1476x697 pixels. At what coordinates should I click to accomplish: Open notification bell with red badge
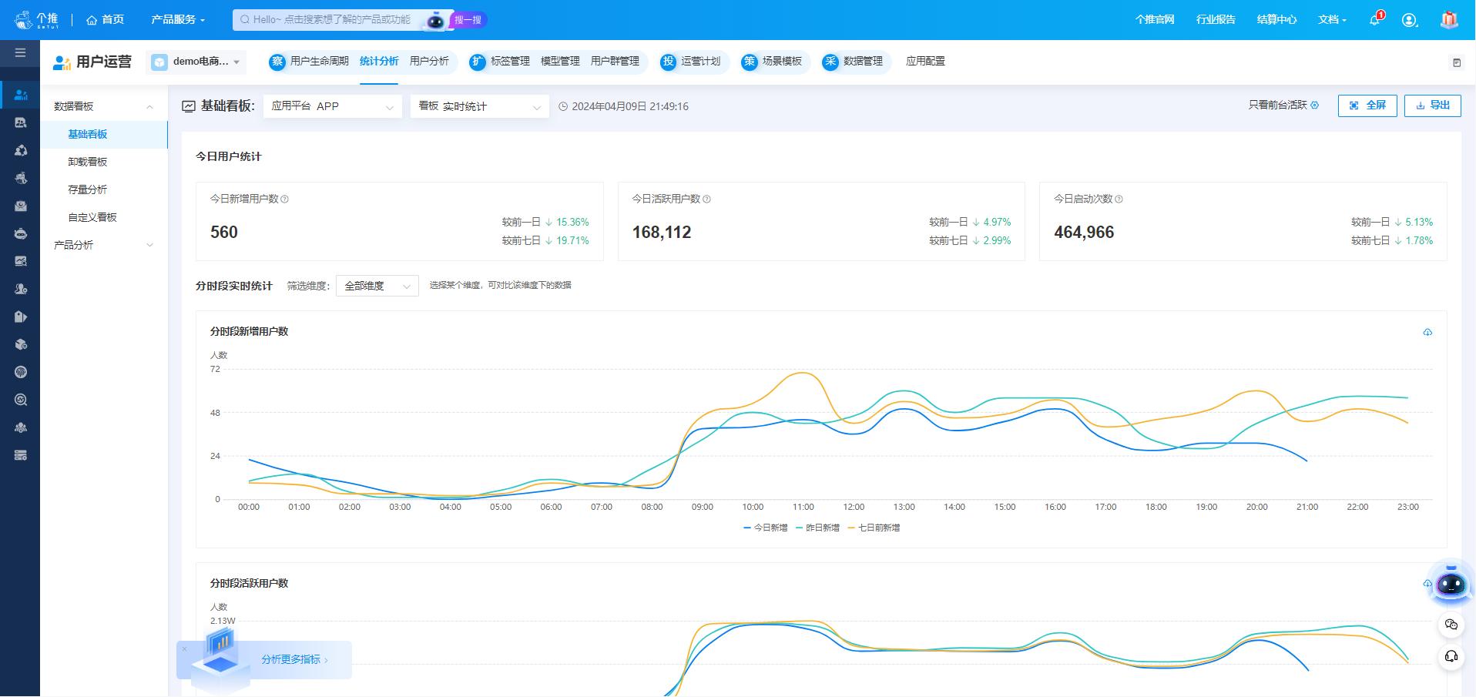(1376, 19)
